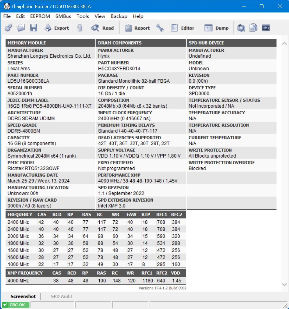This screenshot has width=289, height=309.
Task: Switch to the SPD Audit tab
Action: [62, 296]
